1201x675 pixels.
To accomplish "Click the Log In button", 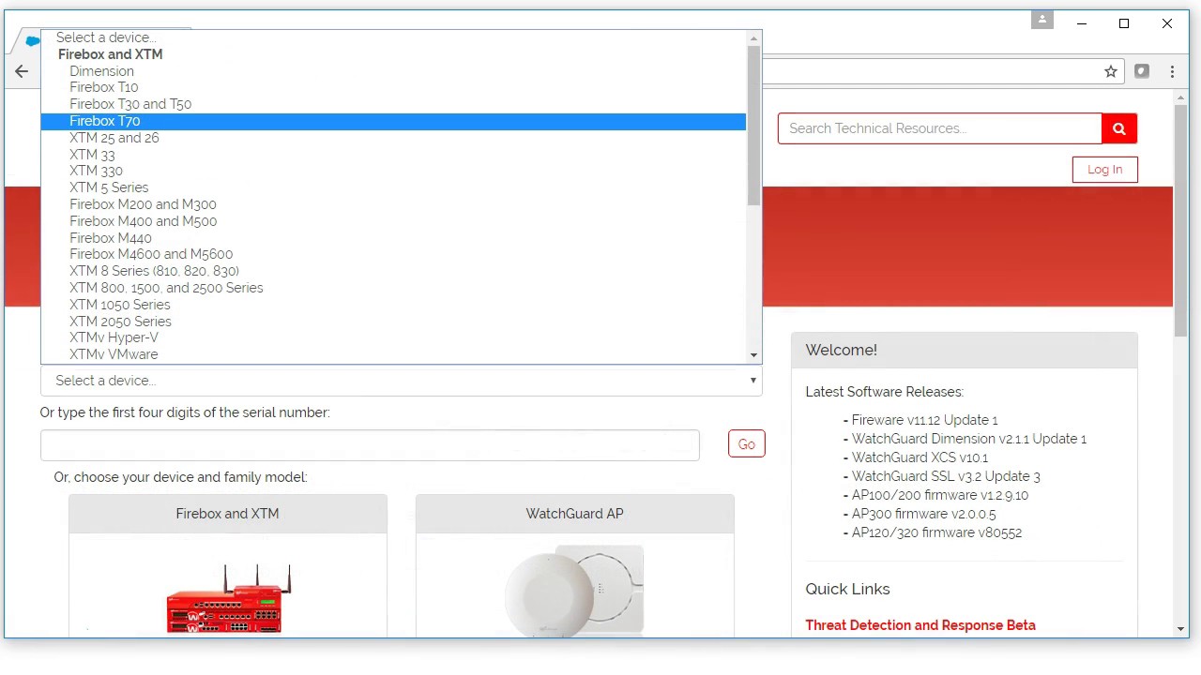I will click(x=1105, y=170).
